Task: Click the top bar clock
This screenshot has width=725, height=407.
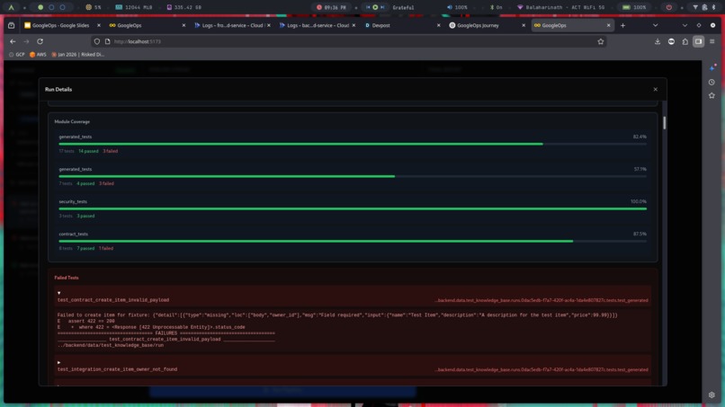Action: coord(332,7)
